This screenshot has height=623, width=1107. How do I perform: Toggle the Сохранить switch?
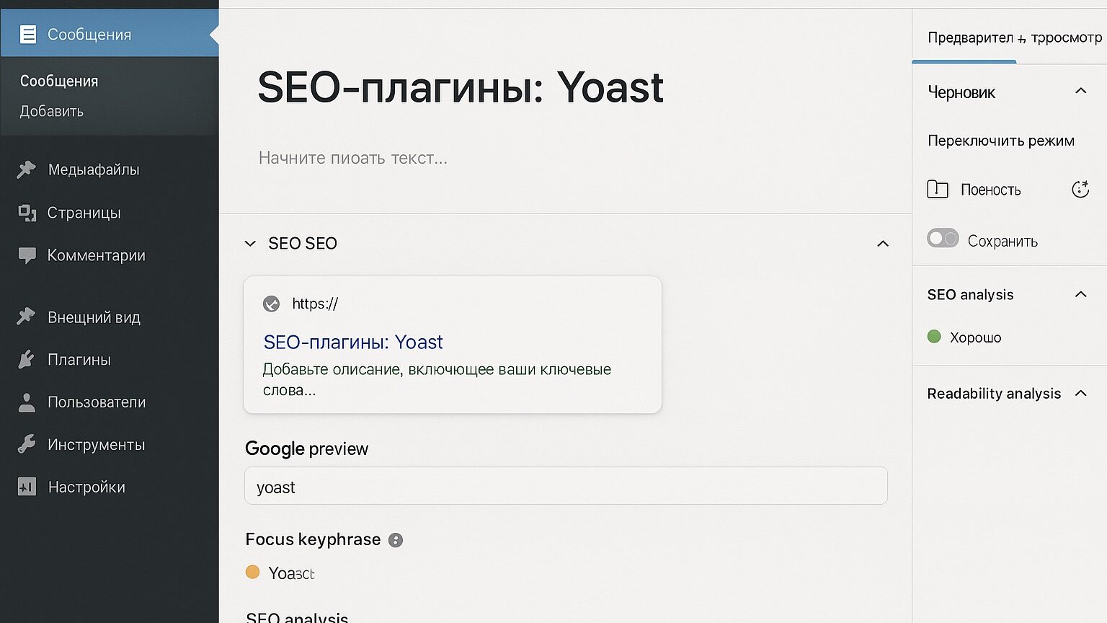943,238
